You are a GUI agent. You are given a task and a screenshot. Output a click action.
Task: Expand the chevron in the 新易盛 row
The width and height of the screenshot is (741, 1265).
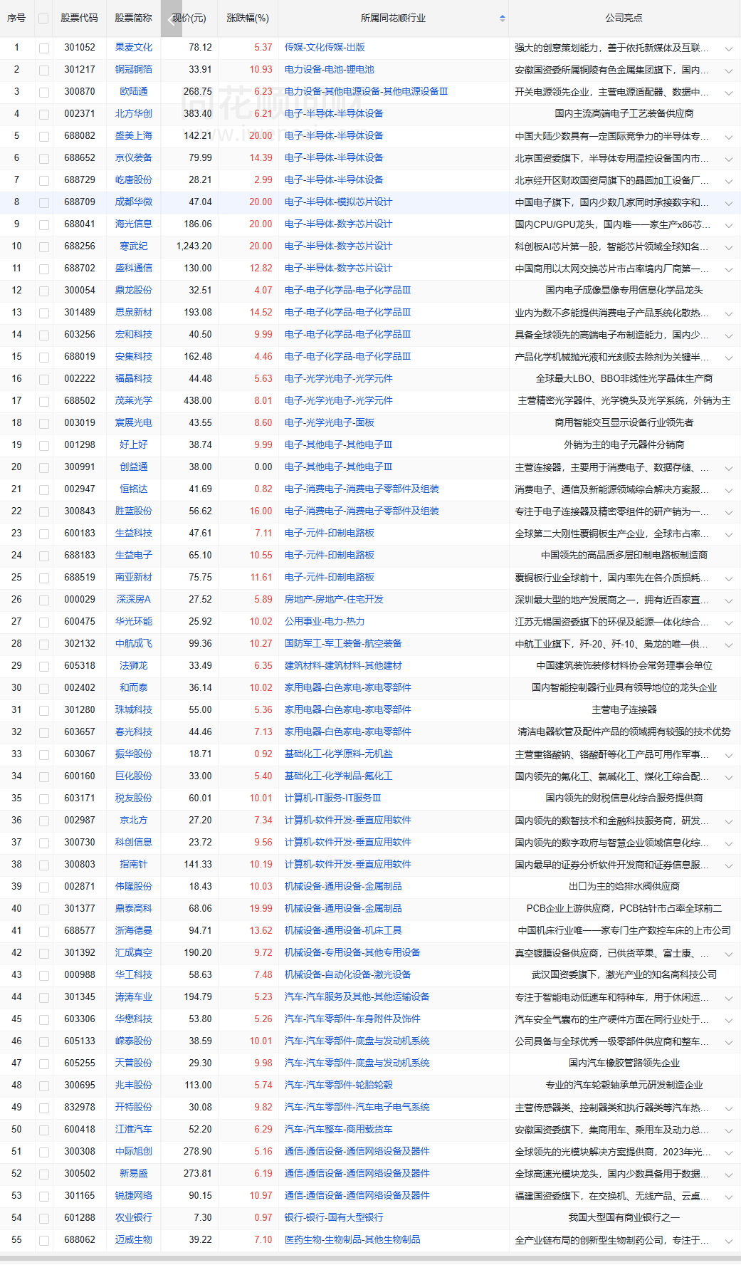[728, 1175]
